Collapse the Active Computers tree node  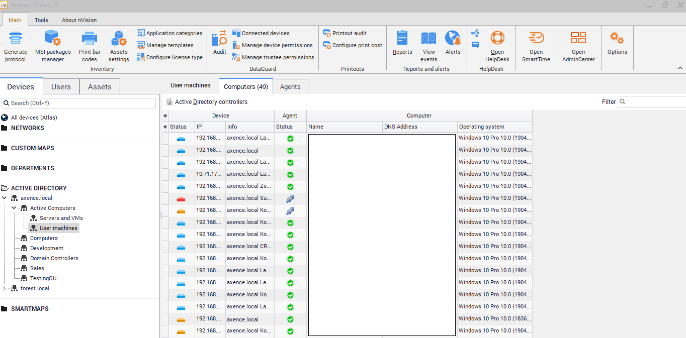(x=14, y=208)
